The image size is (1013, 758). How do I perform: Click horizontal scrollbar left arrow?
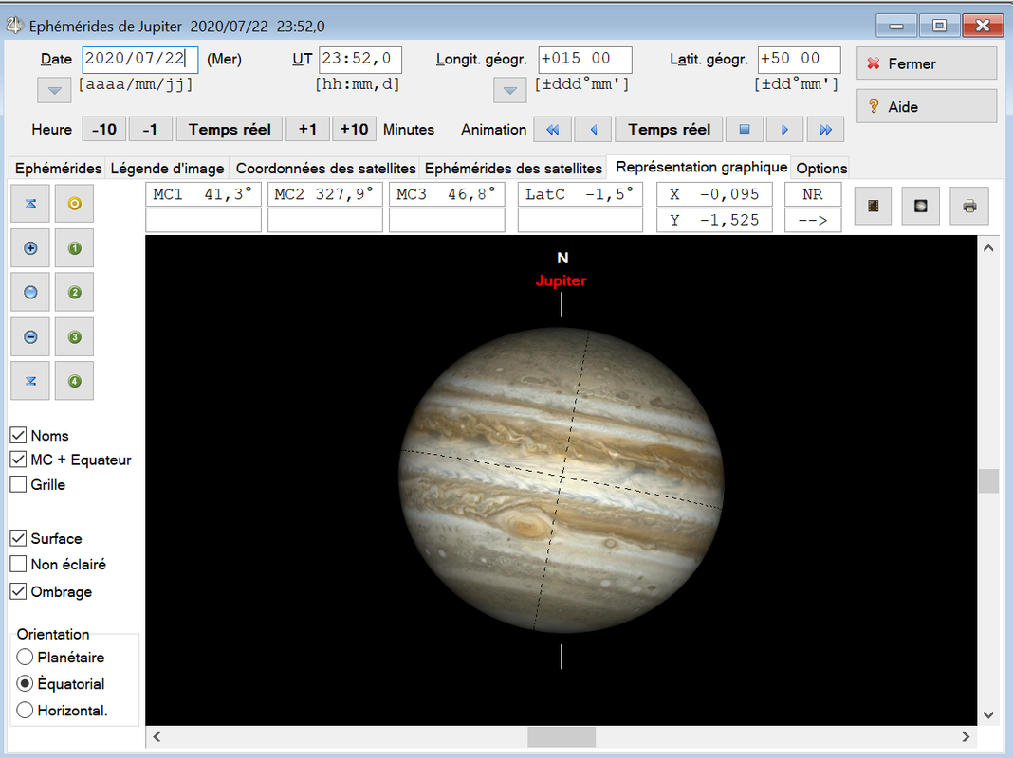[x=157, y=737]
